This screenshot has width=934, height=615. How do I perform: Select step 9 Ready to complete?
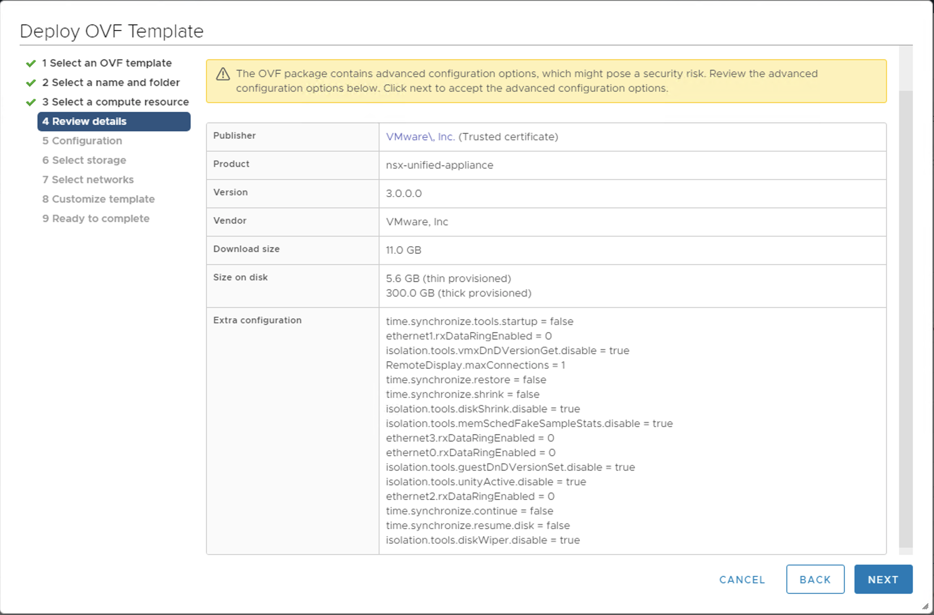[96, 219]
